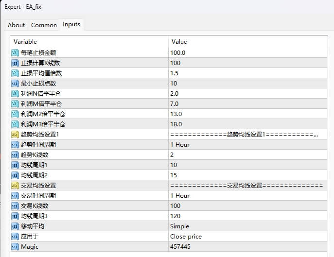The image size is (334, 257).
Task: Click the double-type icon beside 利润M倍平半仓
Action: coord(15,104)
